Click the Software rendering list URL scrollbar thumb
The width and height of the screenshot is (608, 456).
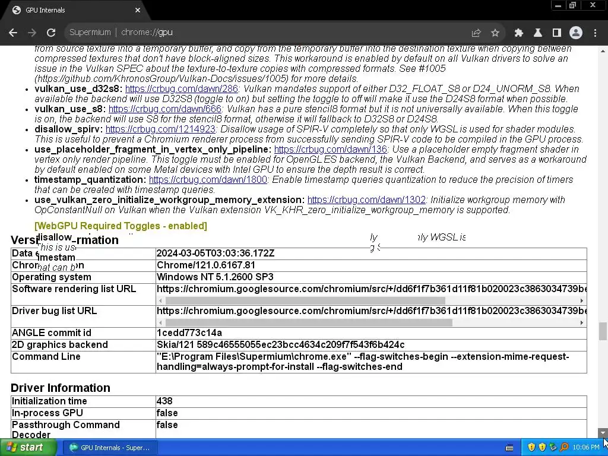click(x=305, y=300)
